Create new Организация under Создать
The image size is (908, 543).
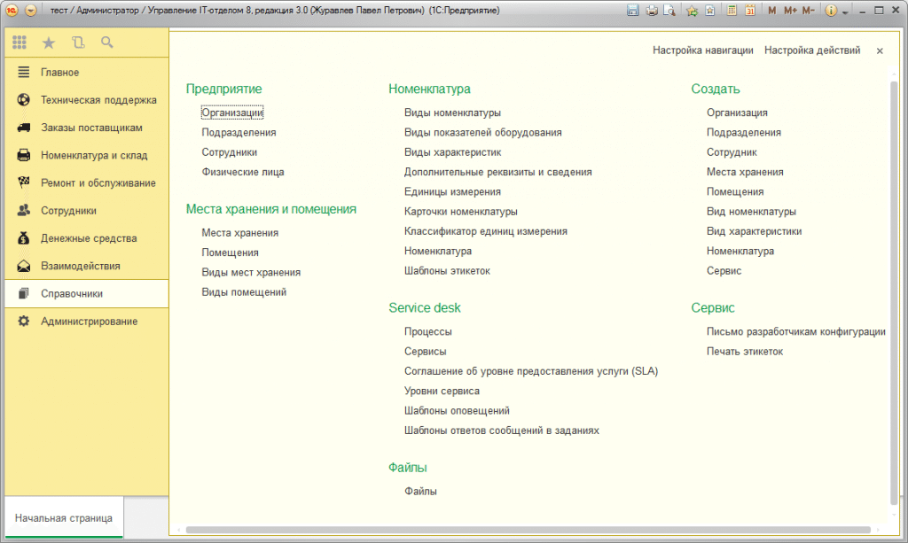coord(737,112)
